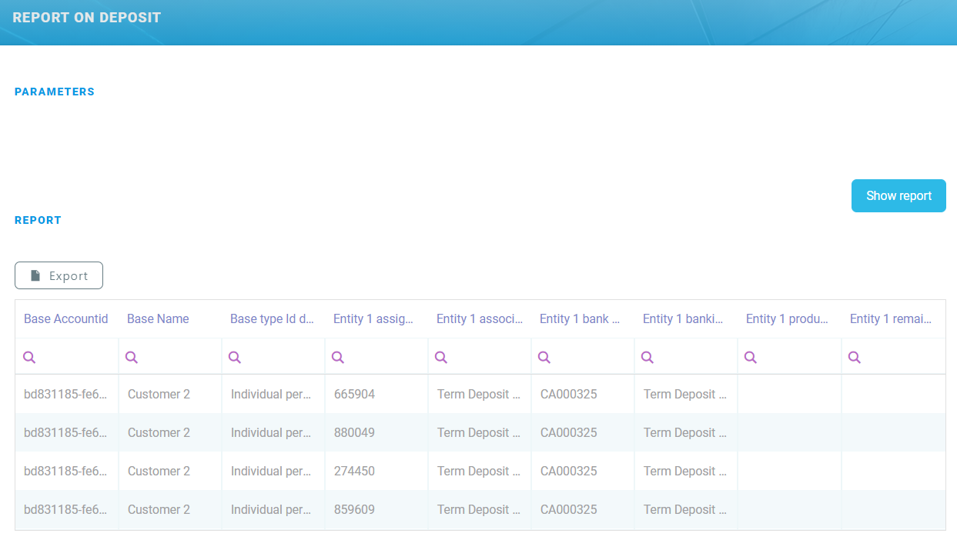Open the filter for Base Name column
This screenshot has height=550, width=957.
pyautogui.click(x=132, y=356)
